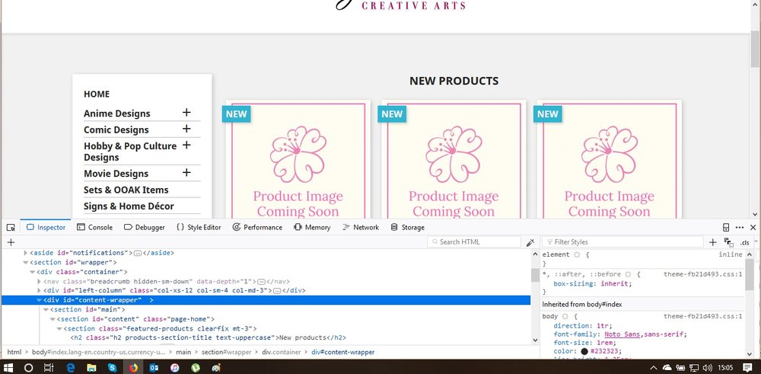Viewport: 761px width, 374px height.
Task: Open the Memory panel
Action: click(312, 227)
